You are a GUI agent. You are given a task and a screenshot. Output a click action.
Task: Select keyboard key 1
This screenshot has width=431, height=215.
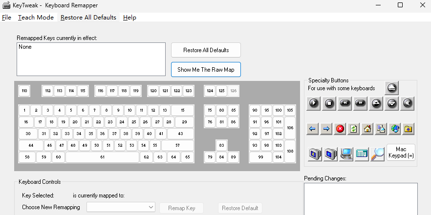click(x=24, y=110)
